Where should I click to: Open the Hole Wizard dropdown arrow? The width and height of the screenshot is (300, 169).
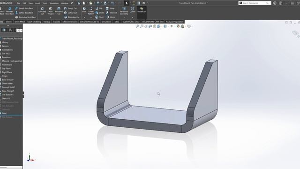point(51,17)
